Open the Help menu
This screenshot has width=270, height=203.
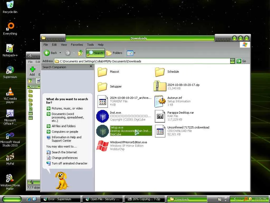[x=100, y=45]
